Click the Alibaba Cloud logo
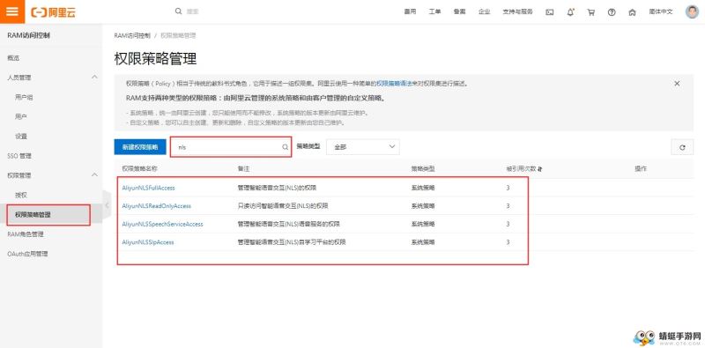The image size is (705, 348). (53, 12)
